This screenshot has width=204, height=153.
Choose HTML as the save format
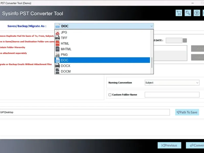(102, 43)
